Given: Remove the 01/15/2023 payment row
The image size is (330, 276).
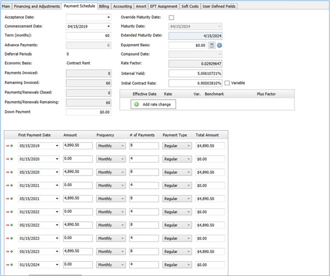Looking at the screenshot, I should click(x=8, y=238).
